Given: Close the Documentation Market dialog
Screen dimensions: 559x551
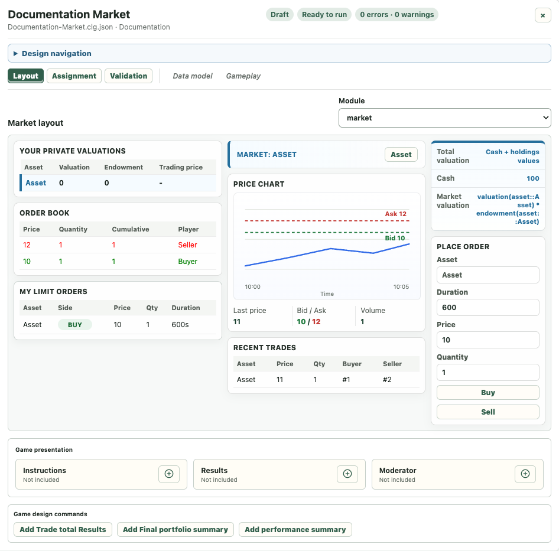Looking at the screenshot, I should click(x=542, y=15).
